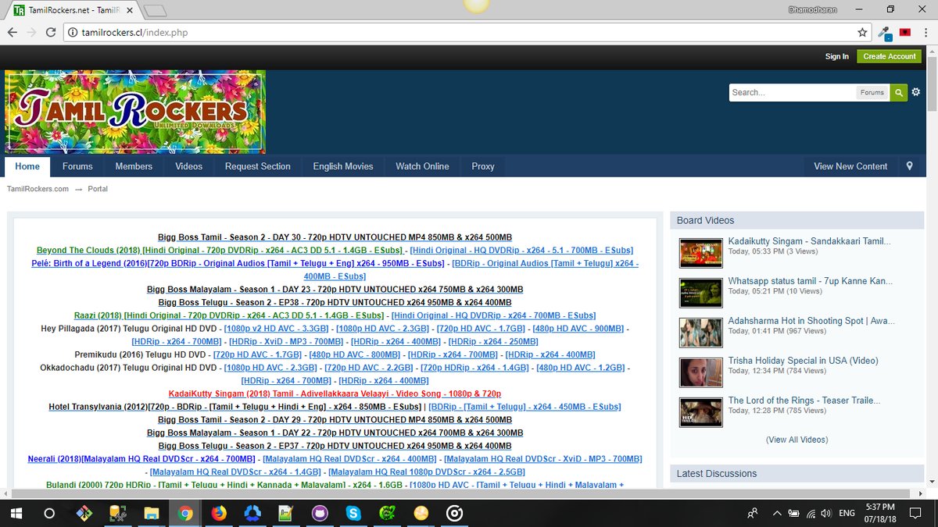The height and width of the screenshot is (527, 938).
Task: Launch Firefox from the taskbar
Action: (x=219, y=513)
